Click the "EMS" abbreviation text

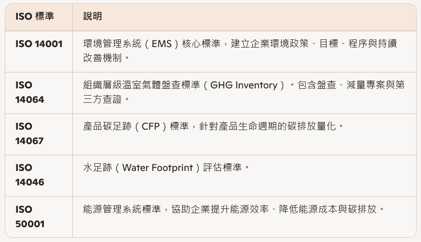click(x=161, y=44)
